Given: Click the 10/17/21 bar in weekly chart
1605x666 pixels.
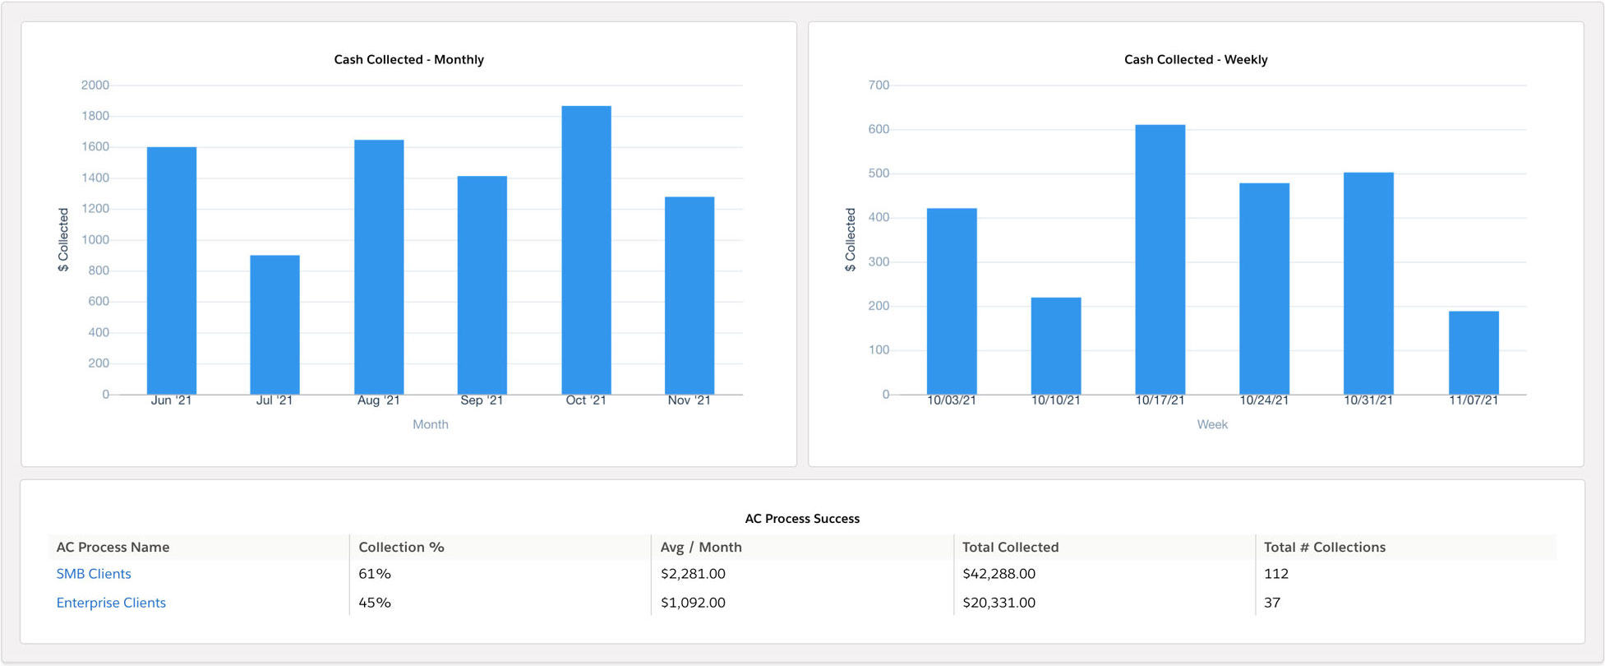Looking at the screenshot, I should tap(1160, 260).
